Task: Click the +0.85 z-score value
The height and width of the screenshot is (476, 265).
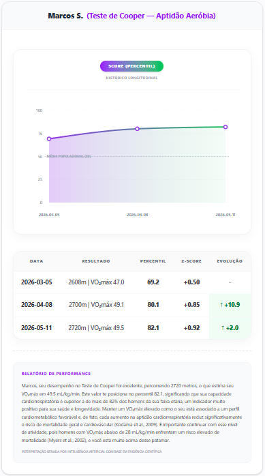Action: [191, 305]
